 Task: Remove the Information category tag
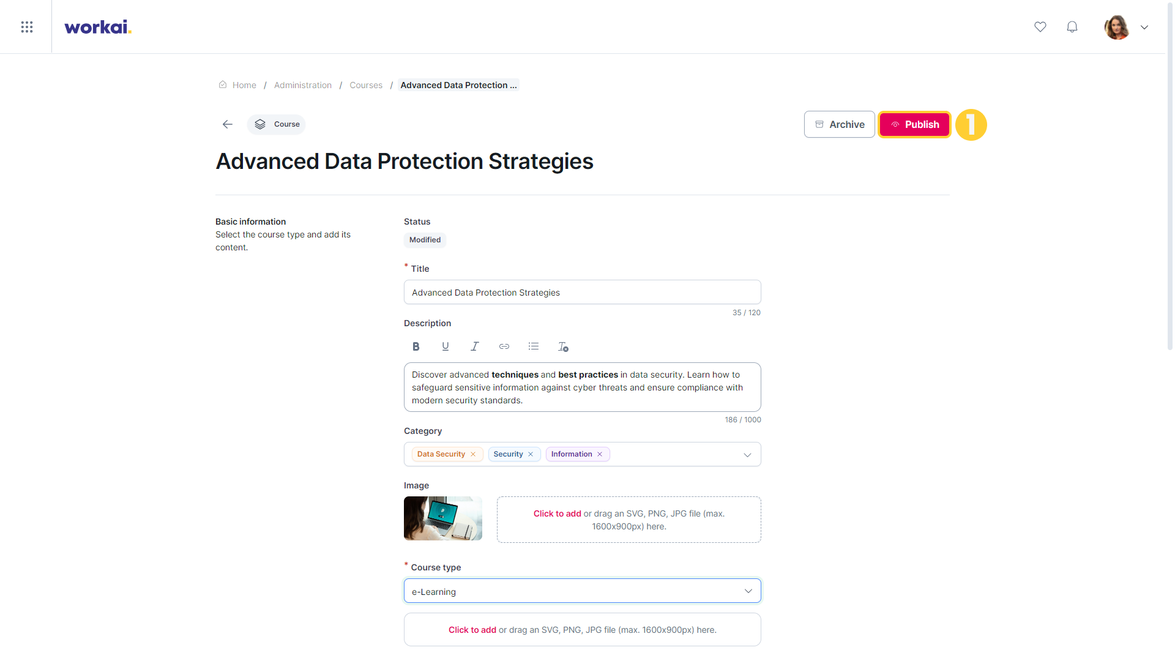tap(600, 454)
